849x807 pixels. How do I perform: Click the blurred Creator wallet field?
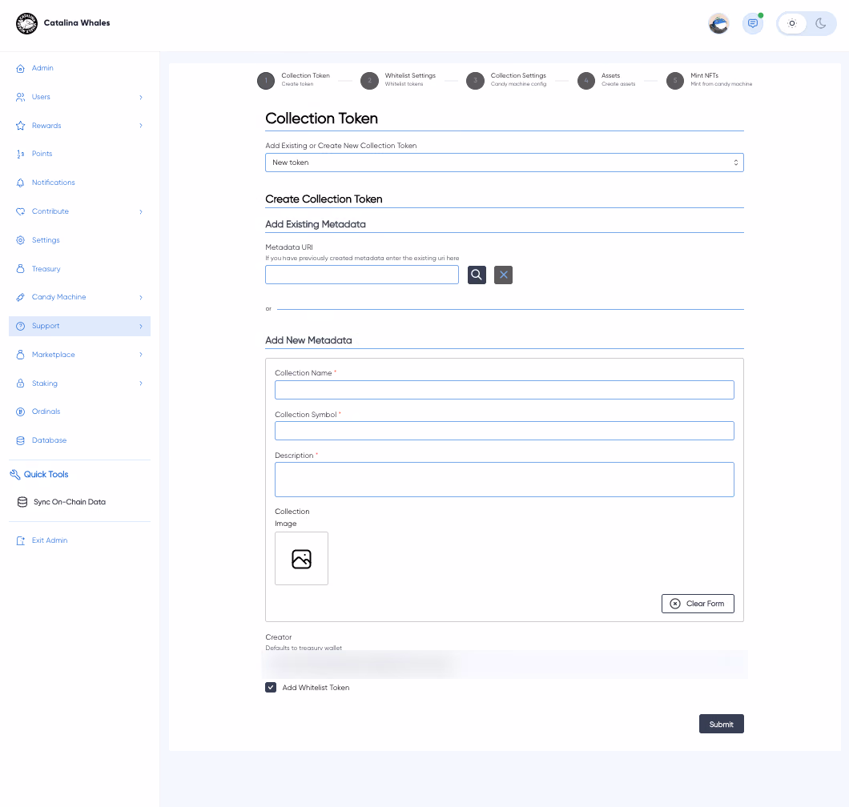[504, 664]
